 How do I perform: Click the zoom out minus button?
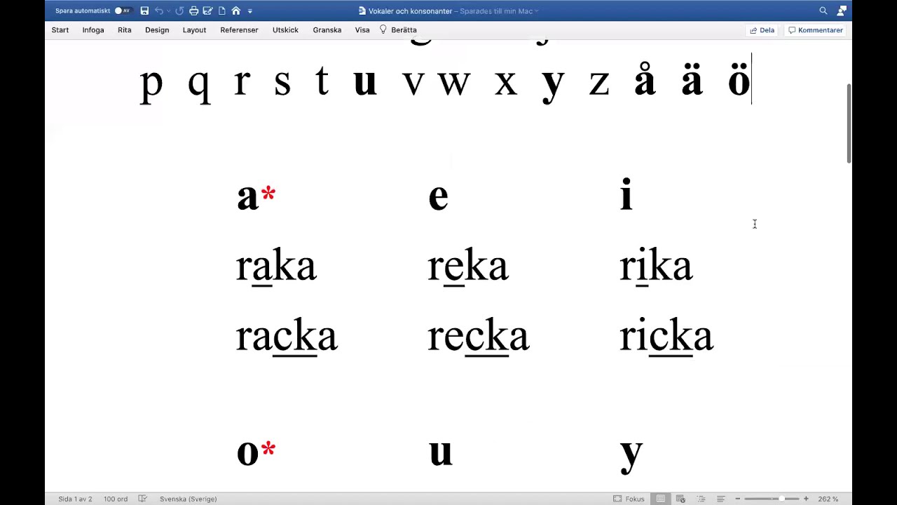(737, 499)
